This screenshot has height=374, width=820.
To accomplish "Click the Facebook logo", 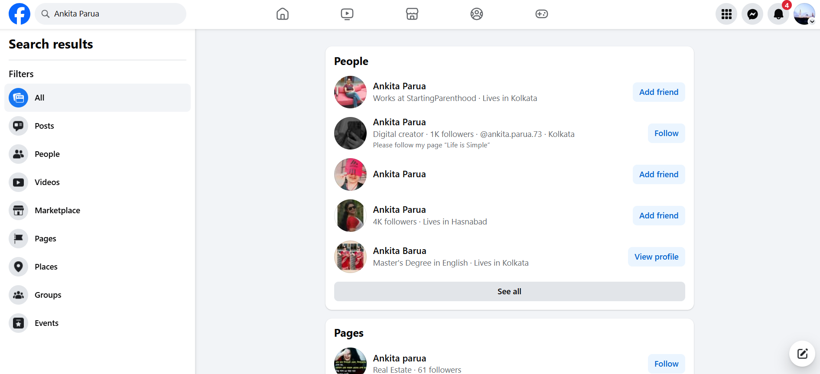I will coord(20,14).
